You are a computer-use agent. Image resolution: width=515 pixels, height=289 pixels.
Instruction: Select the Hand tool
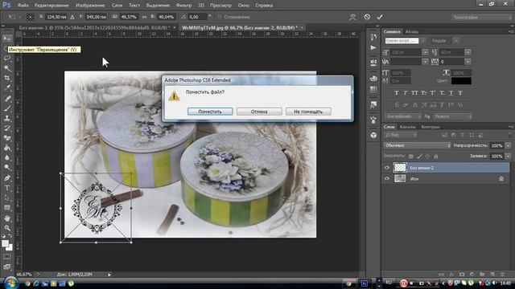click(7, 218)
